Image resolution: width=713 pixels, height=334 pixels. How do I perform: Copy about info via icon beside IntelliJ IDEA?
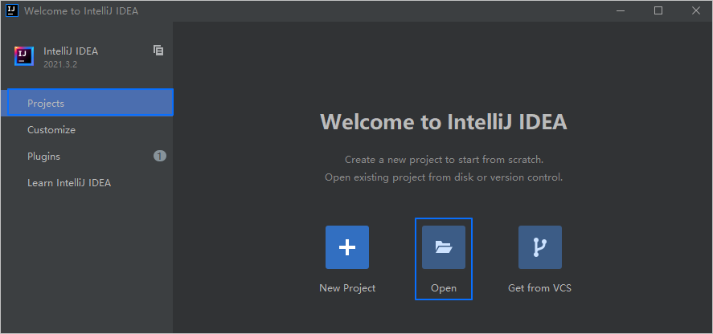(x=158, y=51)
